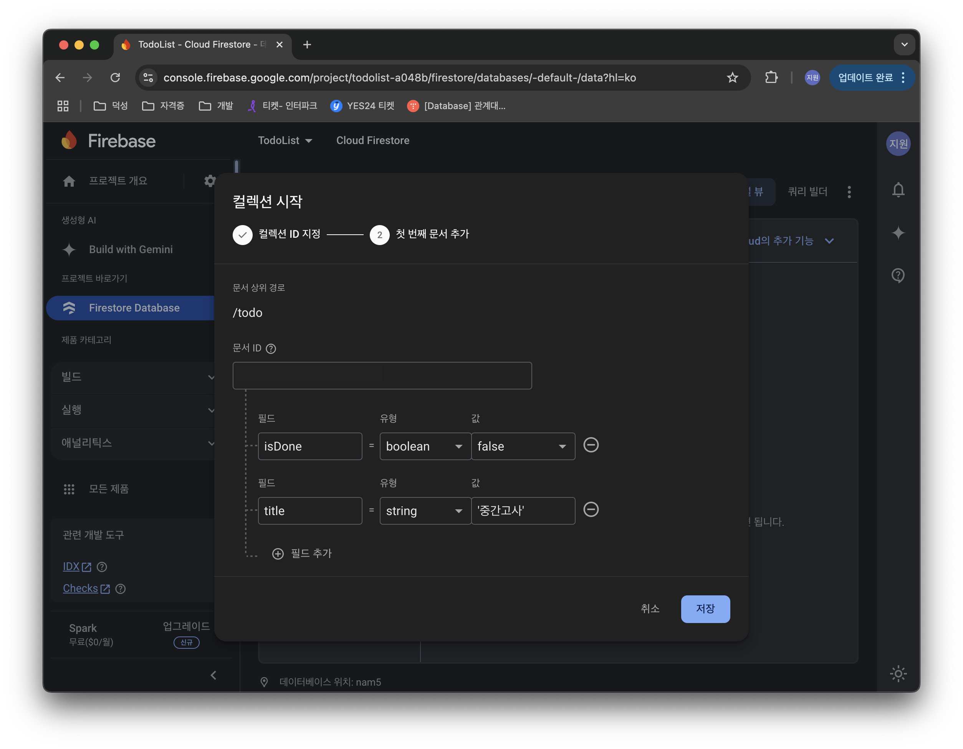Screen dimensions: 963x749
Task: Toggle the light/dark theme sun icon
Action: coord(898,673)
